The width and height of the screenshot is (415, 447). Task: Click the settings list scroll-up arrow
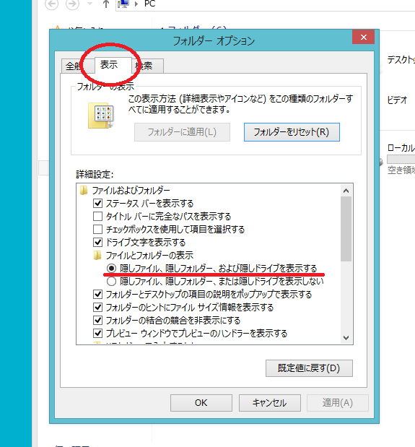click(x=346, y=191)
